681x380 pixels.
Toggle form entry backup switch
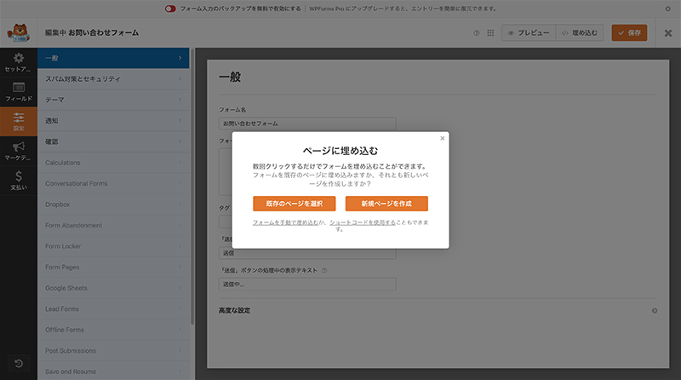pyautogui.click(x=170, y=9)
